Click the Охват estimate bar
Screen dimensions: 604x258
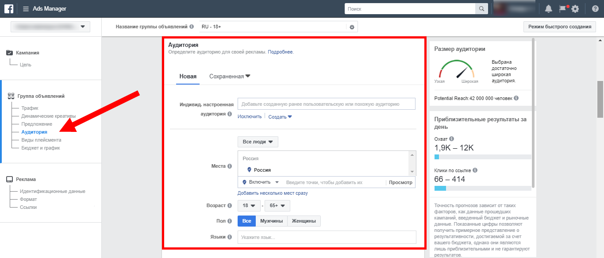(483, 157)
